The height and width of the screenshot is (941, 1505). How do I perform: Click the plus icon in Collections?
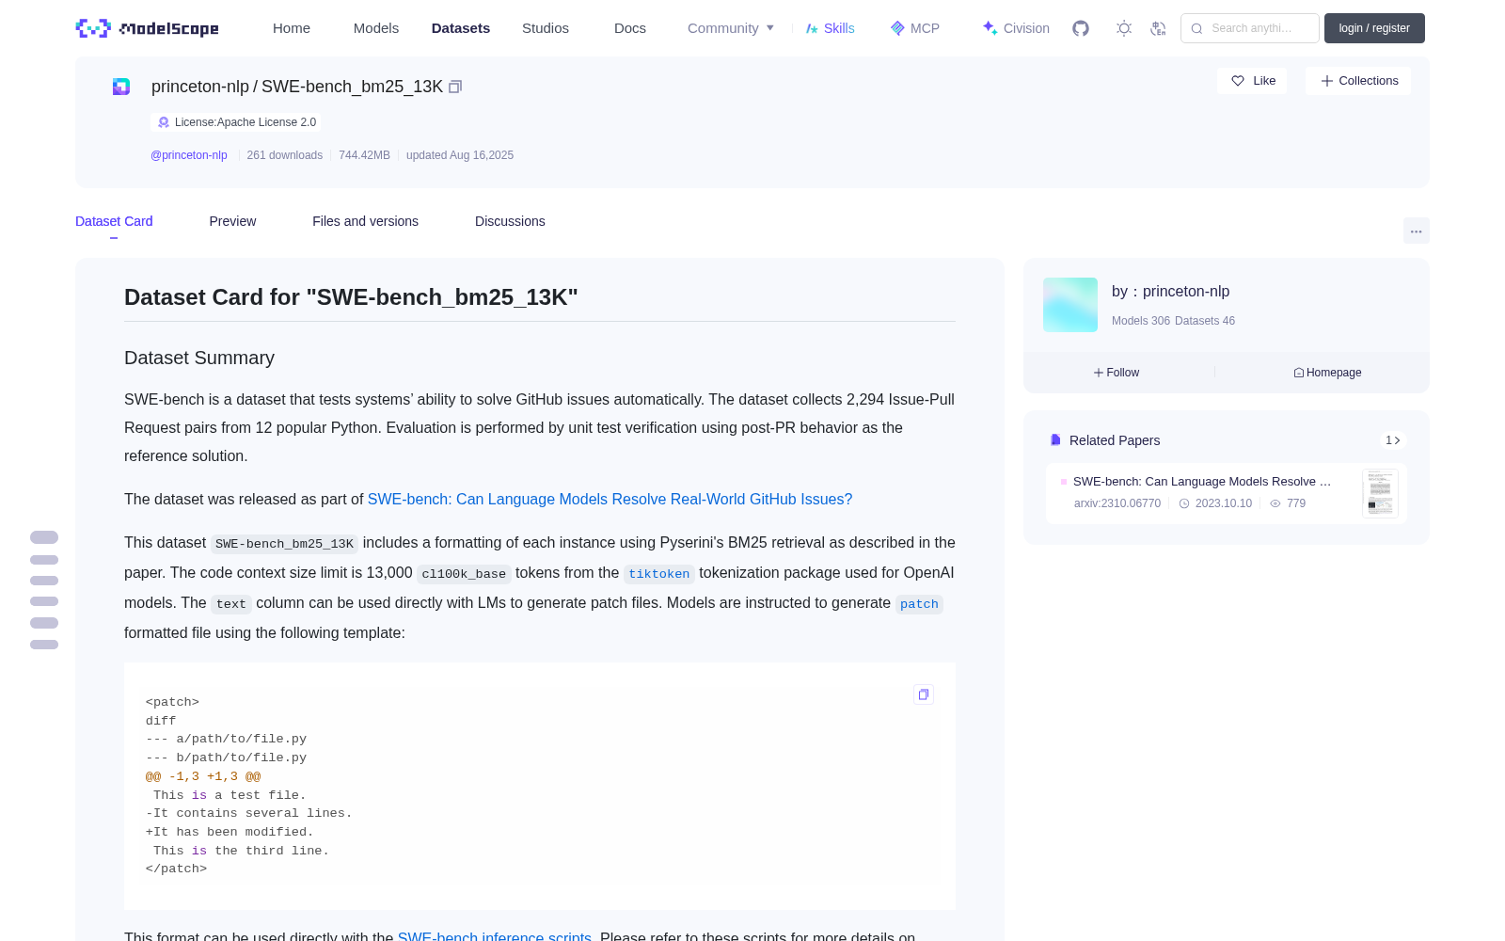pyautogui.click(x=1327, y=81)
